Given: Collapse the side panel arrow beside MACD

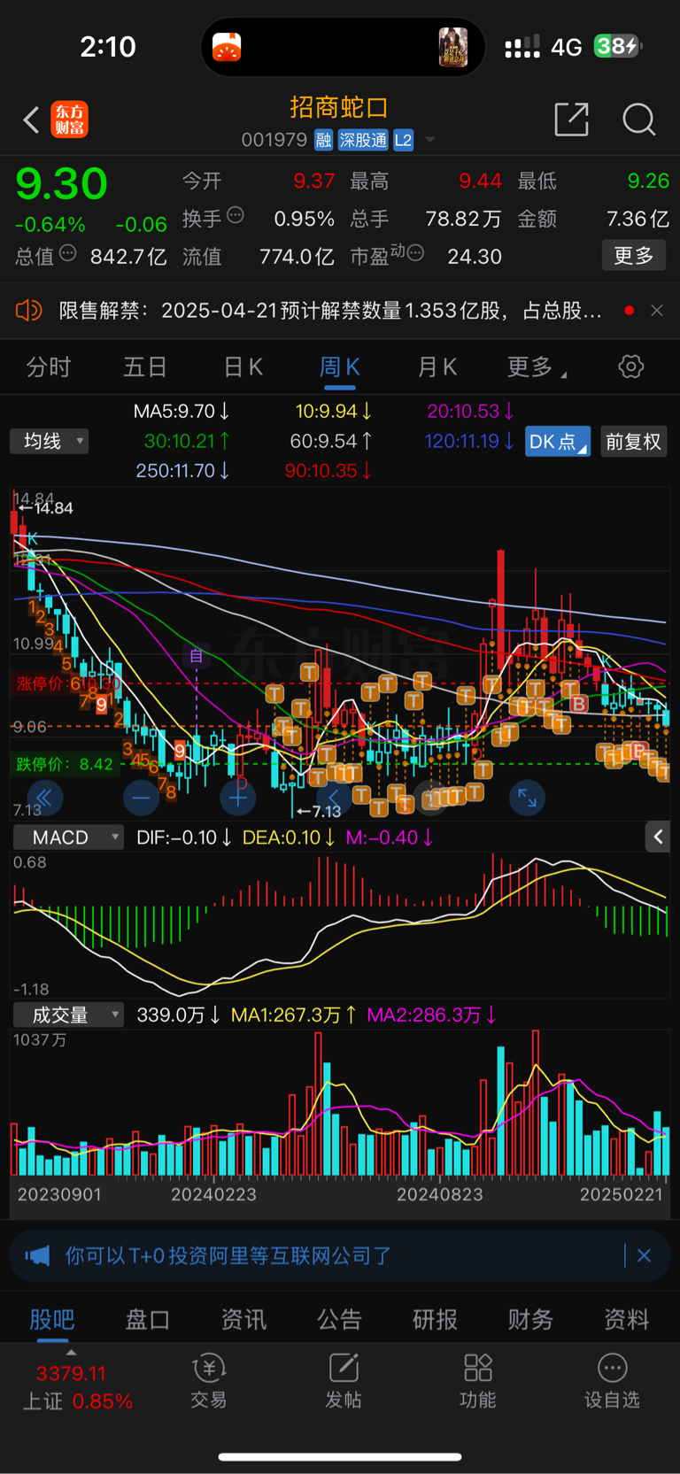Looking at the screenshot, I should pos(657,837).
